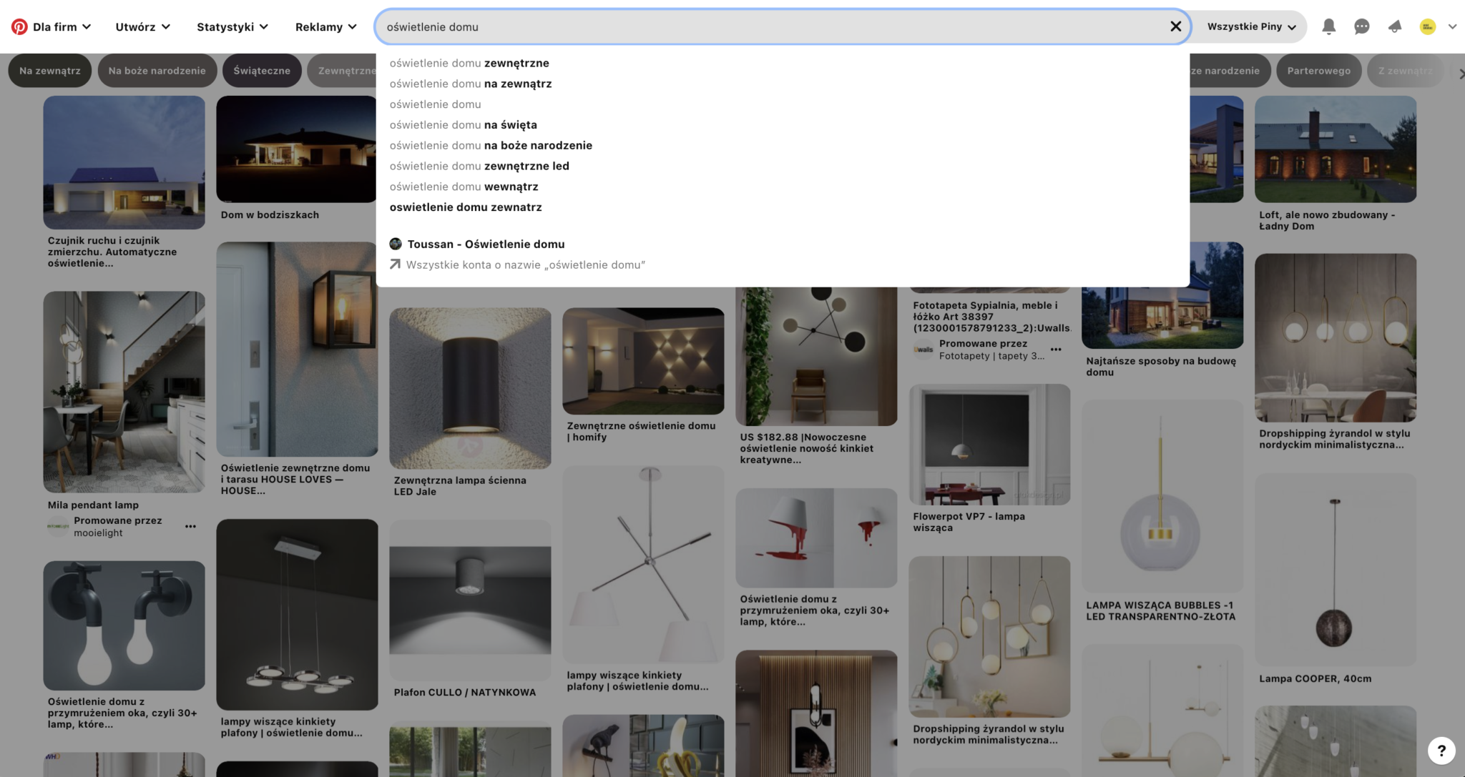
Task: Click the link Wszystkie konta o nazwie oświetlenie domu
Action: (x=525, y=264)
